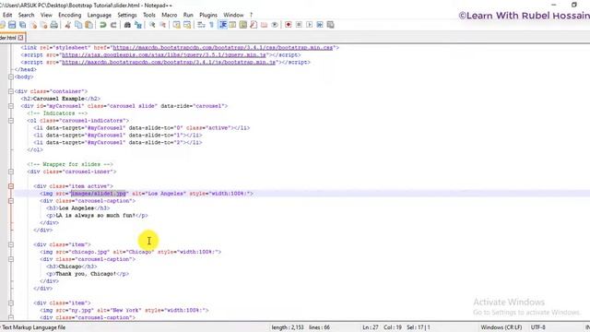590x332 pixels.
Task: Click the "chicago.jpg" image source text
Action: (90, 252)
